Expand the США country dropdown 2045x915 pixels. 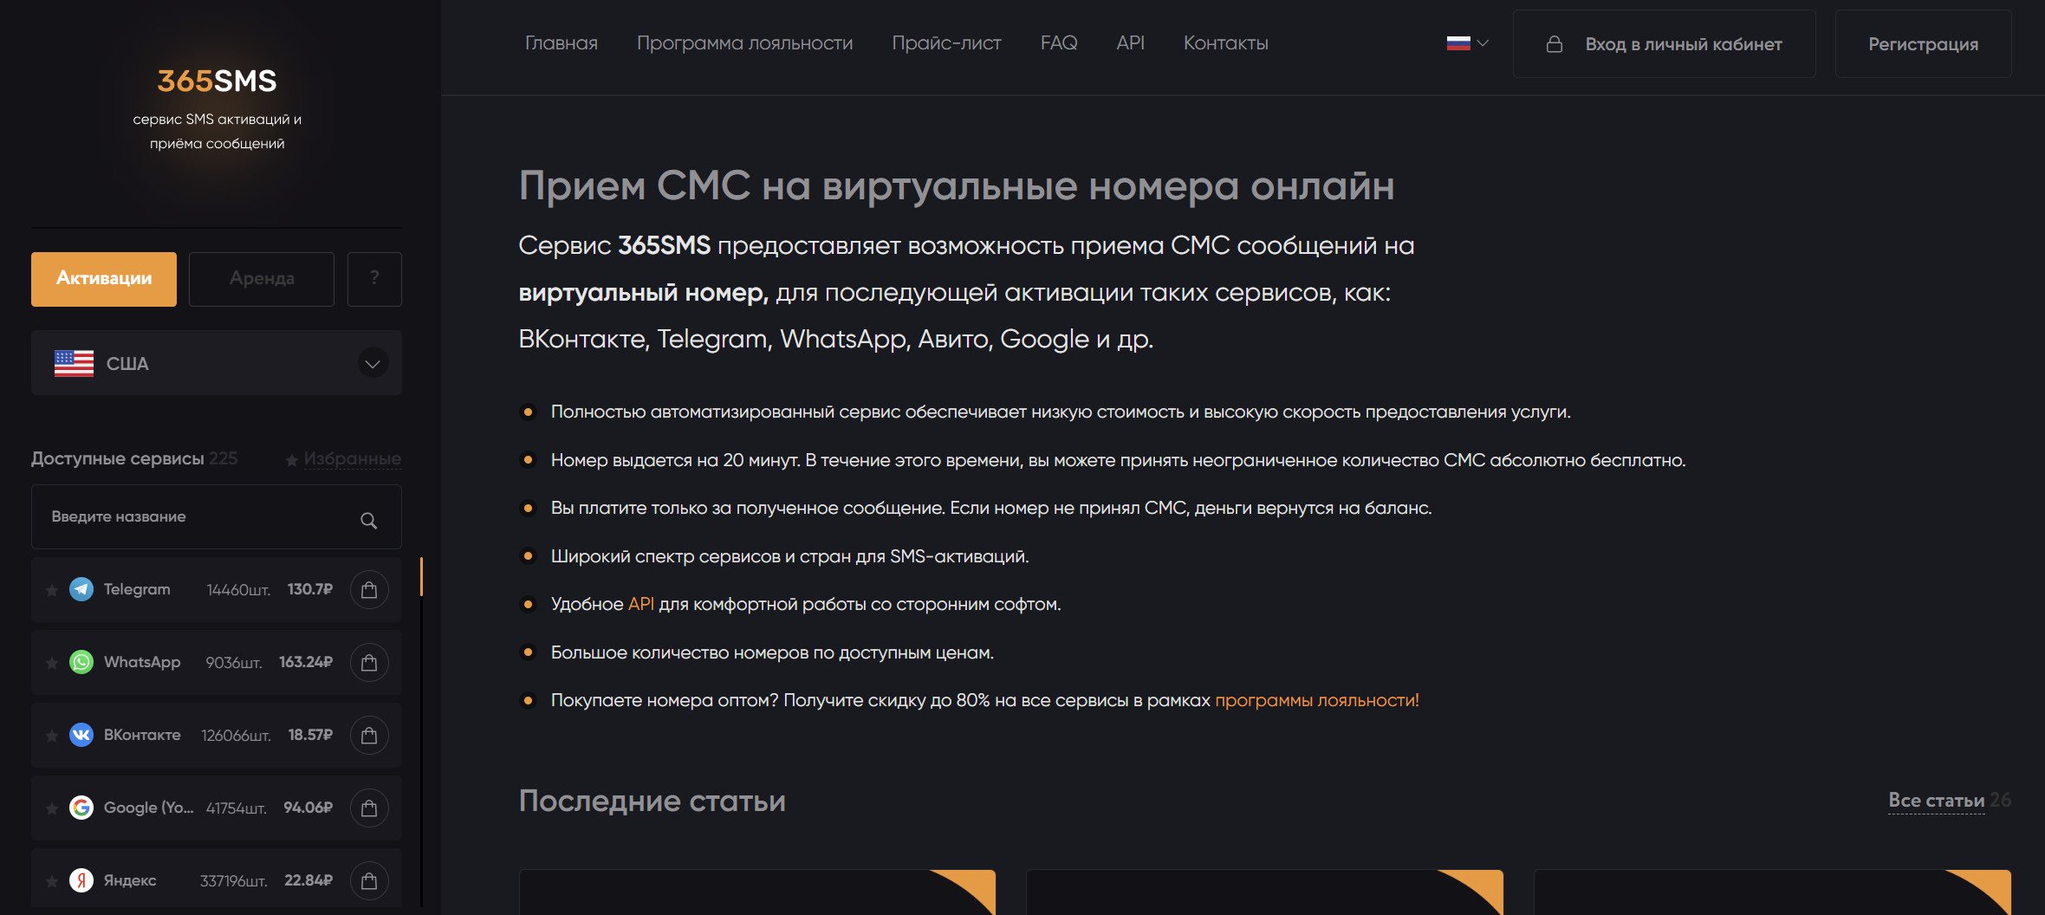tap(373, 363)
